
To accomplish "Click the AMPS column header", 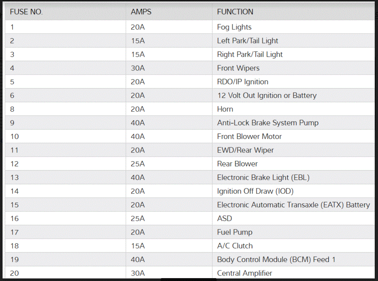I will 141,12.
